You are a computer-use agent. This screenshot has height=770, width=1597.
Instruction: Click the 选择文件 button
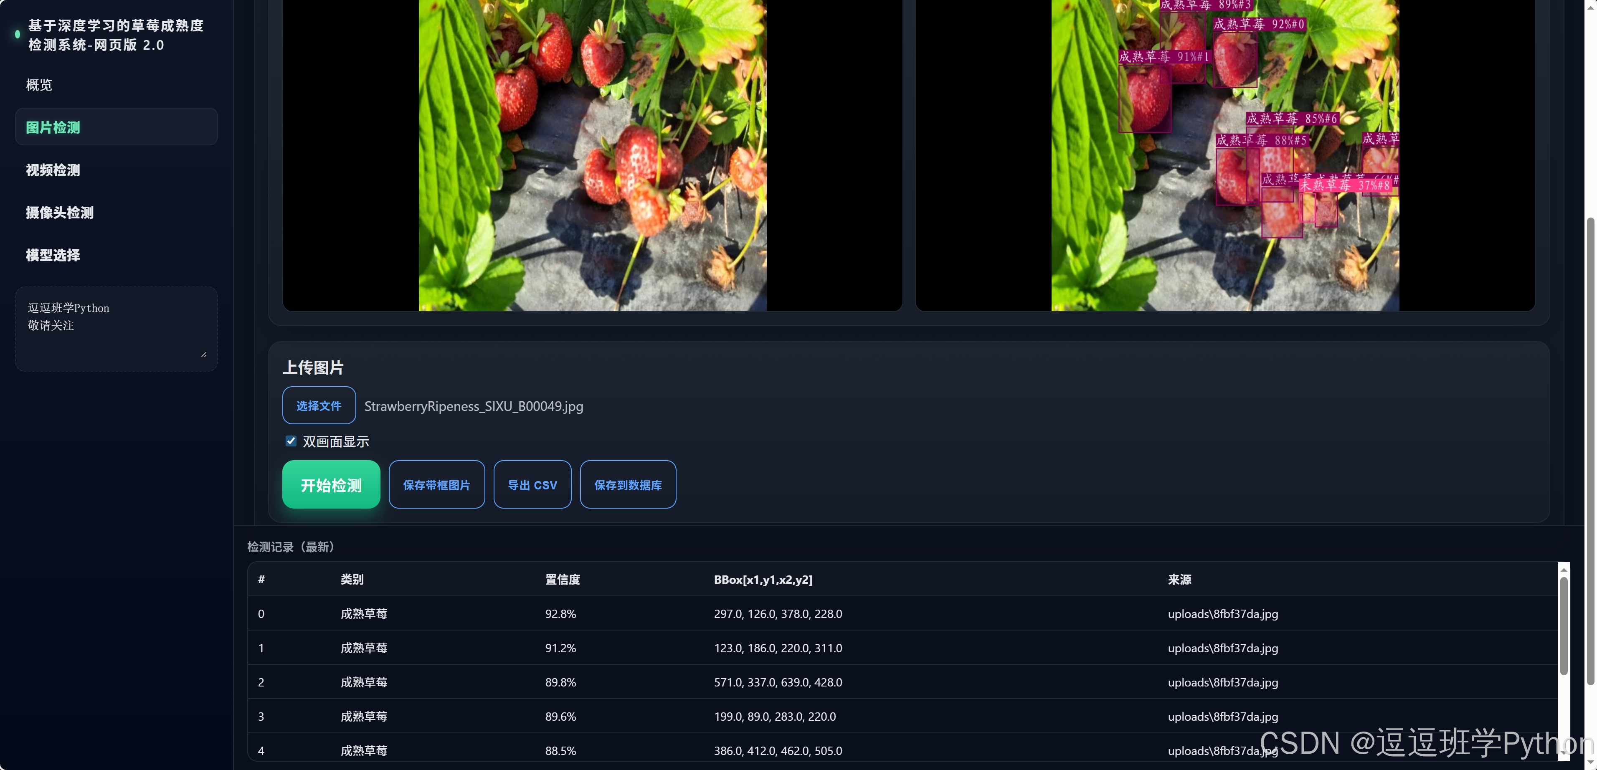click(x=319, y=405)
